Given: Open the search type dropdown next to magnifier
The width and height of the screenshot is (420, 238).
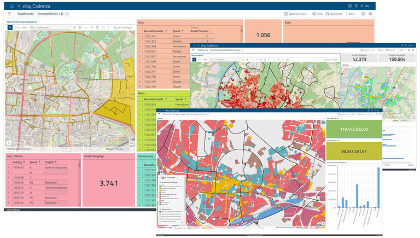Looking at the screenshot, I should (x=36, y=27).
